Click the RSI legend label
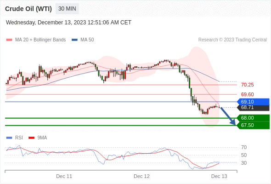The image size is (271, 184). point(19,138)
